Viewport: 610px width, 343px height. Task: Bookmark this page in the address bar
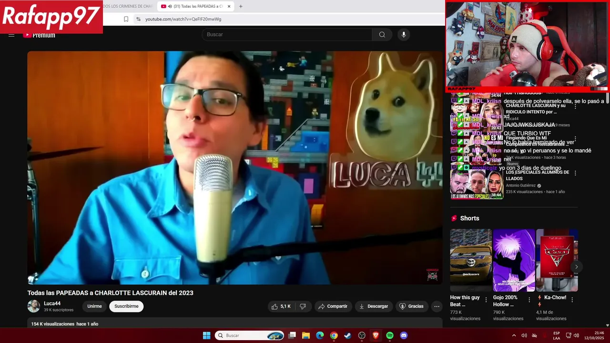pos(126,19)
